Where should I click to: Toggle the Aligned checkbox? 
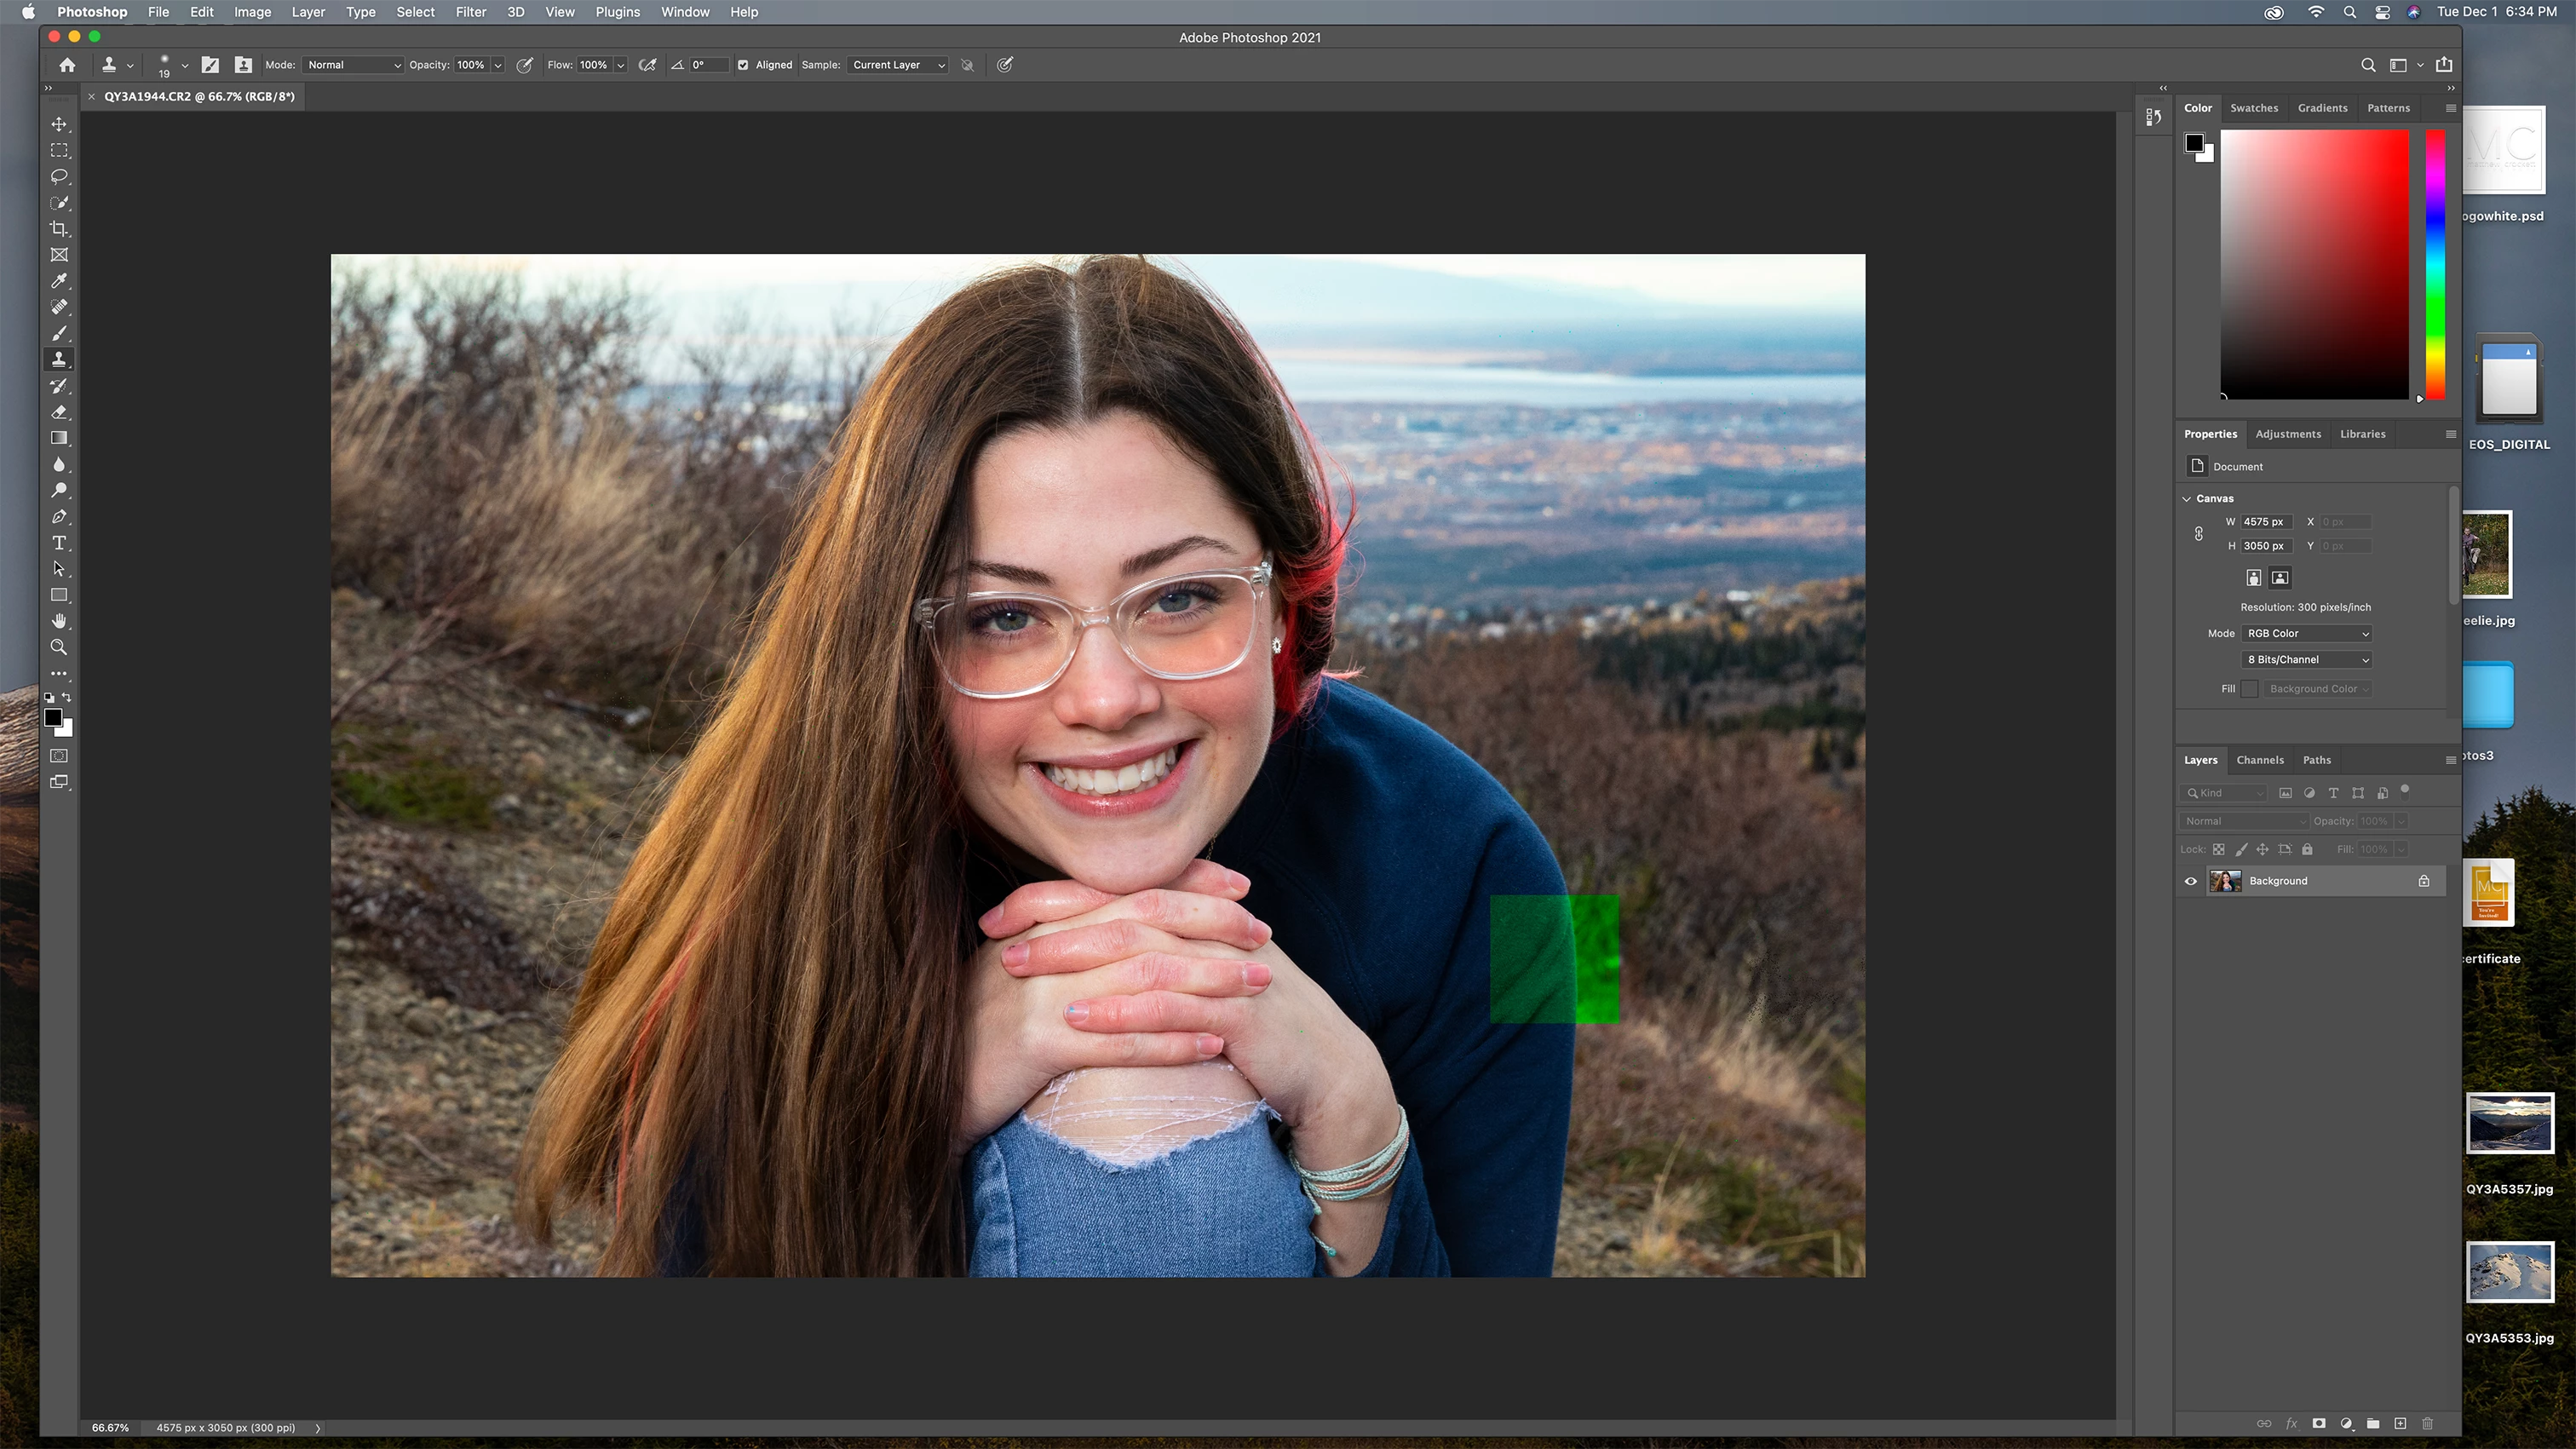click(x=743, y=65)
